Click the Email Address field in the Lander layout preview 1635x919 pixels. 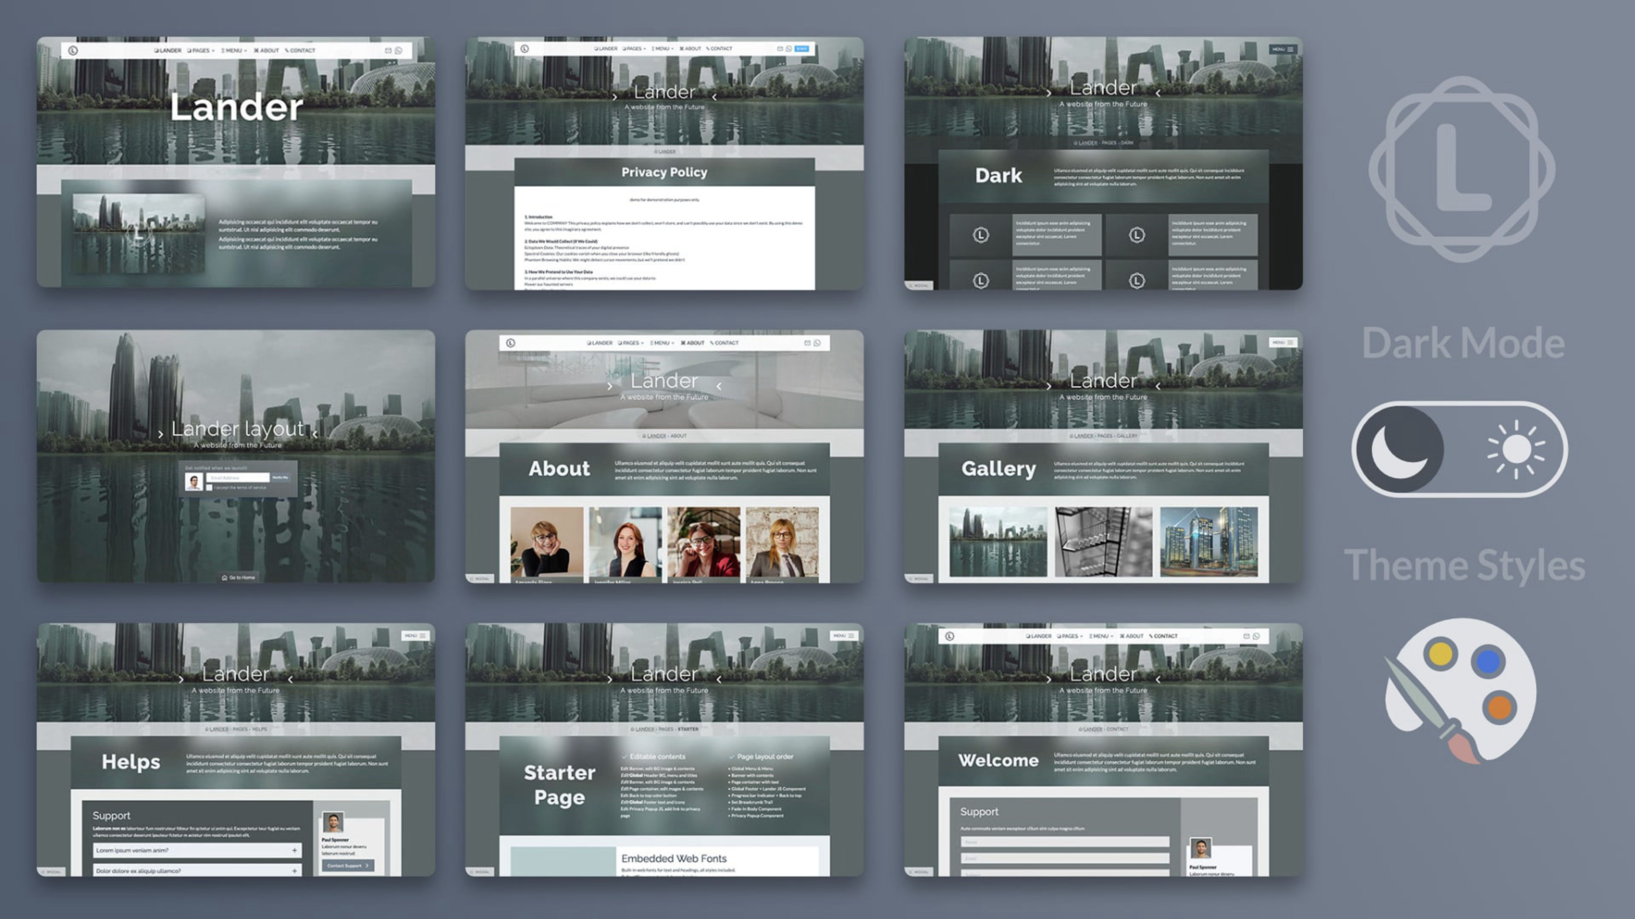click(x=238, y=477)
